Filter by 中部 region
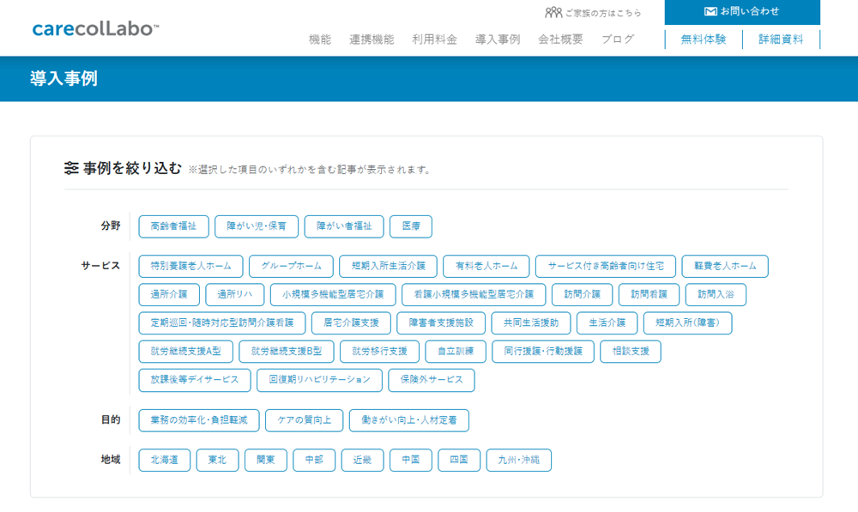This screenshot has height=512, width=858. (314, 461)
